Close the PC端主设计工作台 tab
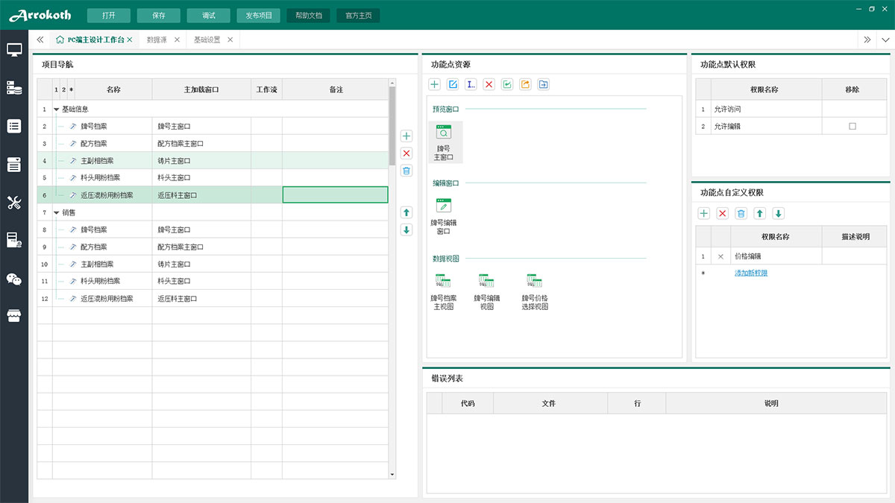The image size is (895, 503). (130, 39)
